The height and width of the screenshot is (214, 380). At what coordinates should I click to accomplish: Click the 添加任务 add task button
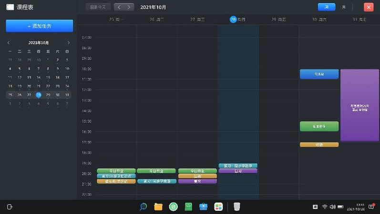click(40, 26)
